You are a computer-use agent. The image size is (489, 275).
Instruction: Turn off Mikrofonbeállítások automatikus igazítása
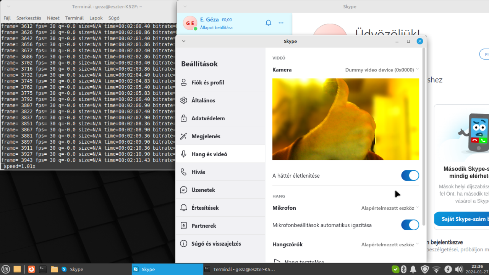[x=410, y=225]
